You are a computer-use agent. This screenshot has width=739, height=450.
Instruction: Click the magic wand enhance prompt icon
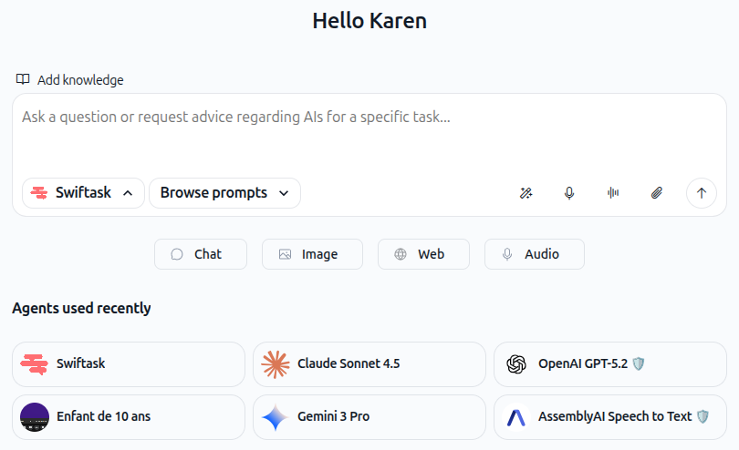pyautogui.click(x=526, y=193)
